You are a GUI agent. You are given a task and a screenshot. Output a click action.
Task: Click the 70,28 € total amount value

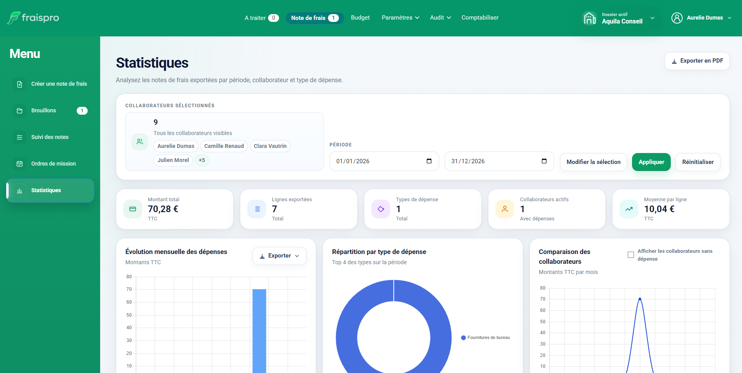pos(163,209)
